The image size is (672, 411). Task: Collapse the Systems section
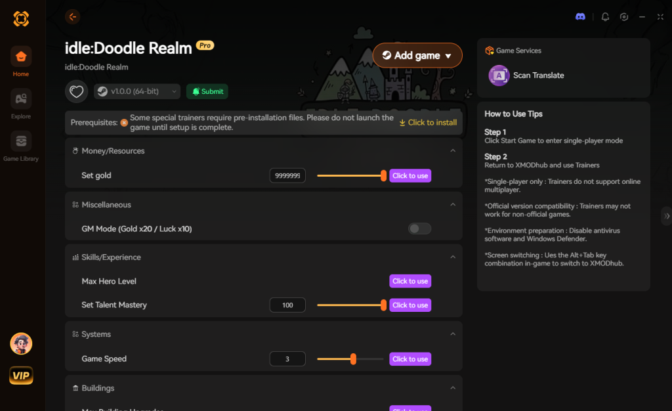point(453,334)
